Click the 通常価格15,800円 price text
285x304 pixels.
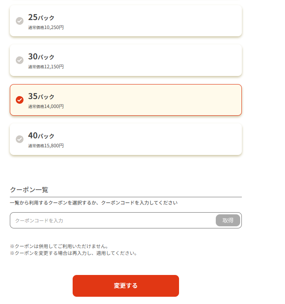[46, 146]
